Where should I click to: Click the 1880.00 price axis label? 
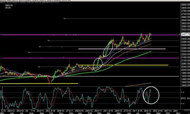[x=185, y=79]
